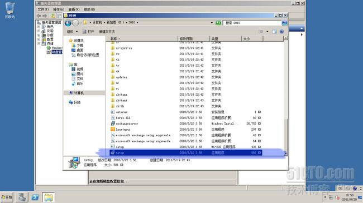
Task: Click the change view icon in Explorer toolbar
Action: point(261,32)
